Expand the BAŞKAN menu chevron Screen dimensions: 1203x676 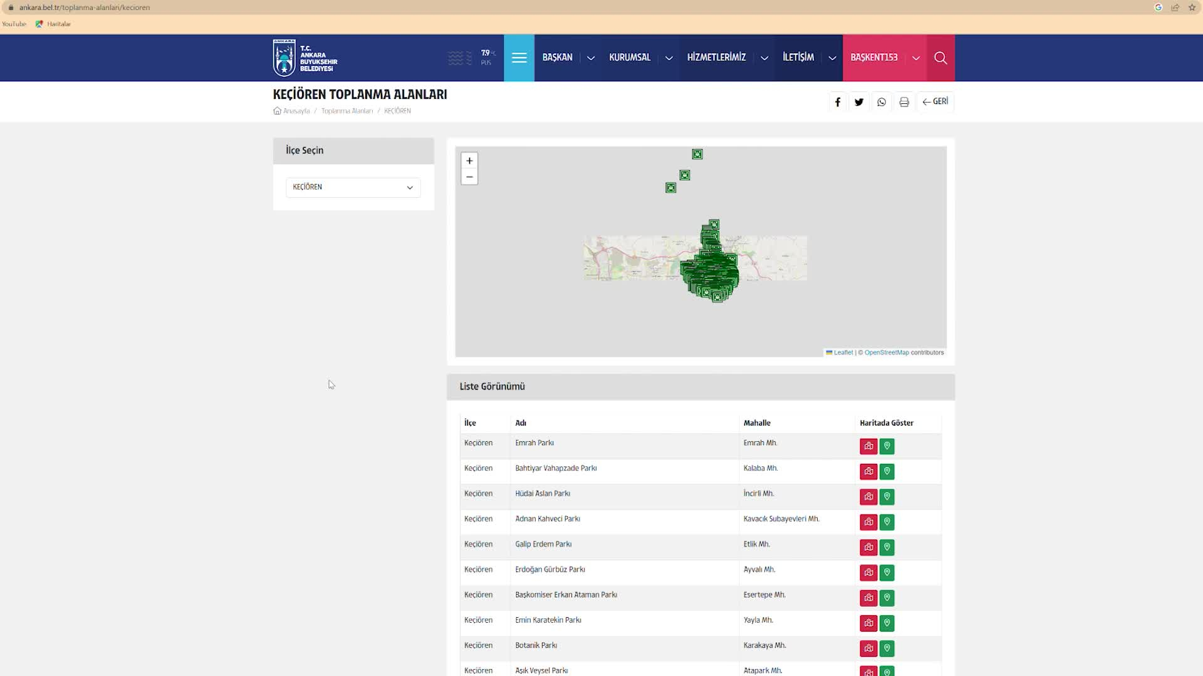coord(591,58)
